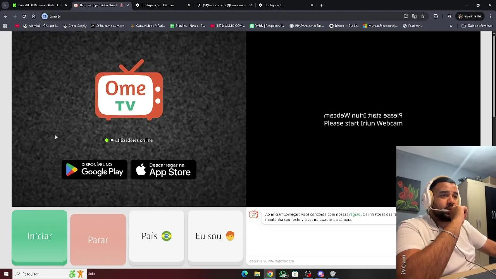The width and height of the screenshot is (496, 279).
Task: Click the Inserir senha profile button
Action: 470,16
